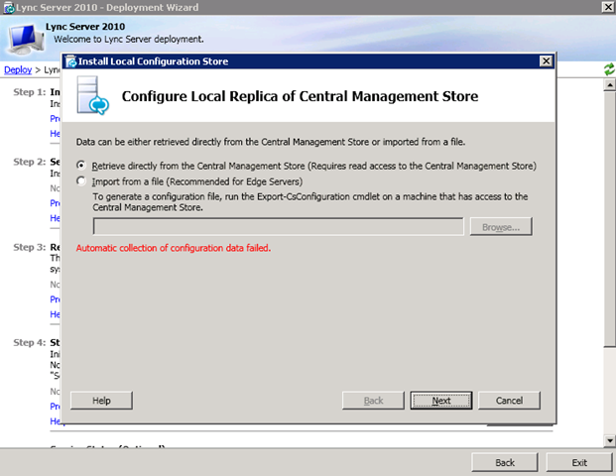Click the Lync Server computer icon in header
Image resolution: width=616 pixels, height=476 pixels.
tap(26, 40)
